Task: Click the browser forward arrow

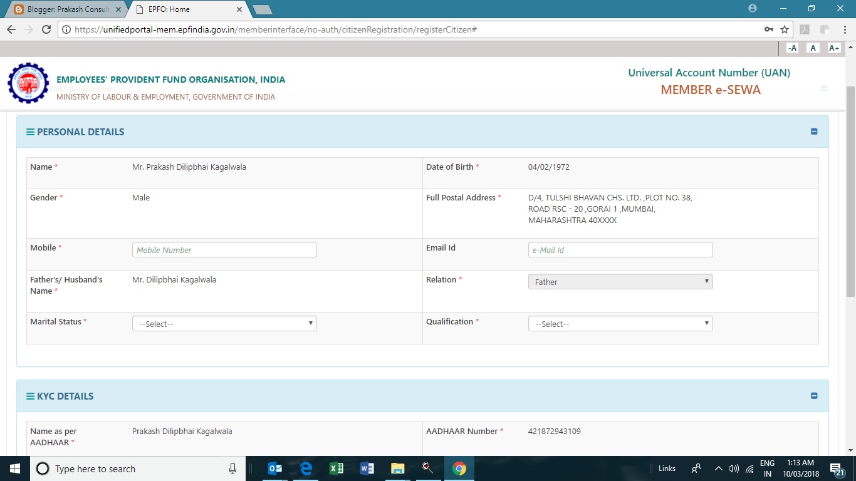Action: pyautogui.click(x=28, y=29)
